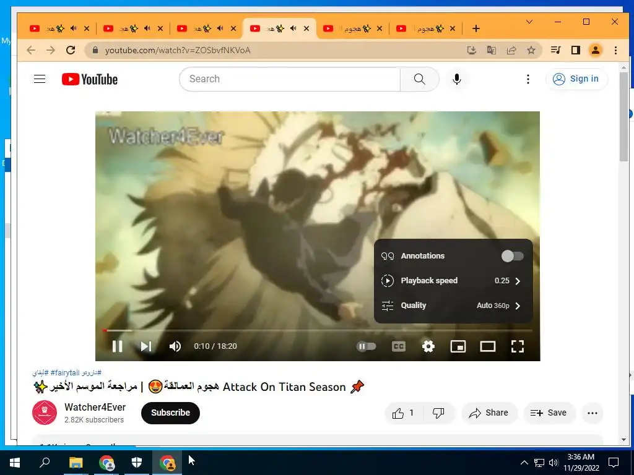
Task: Open miniplayer mode
Action: 458,346
